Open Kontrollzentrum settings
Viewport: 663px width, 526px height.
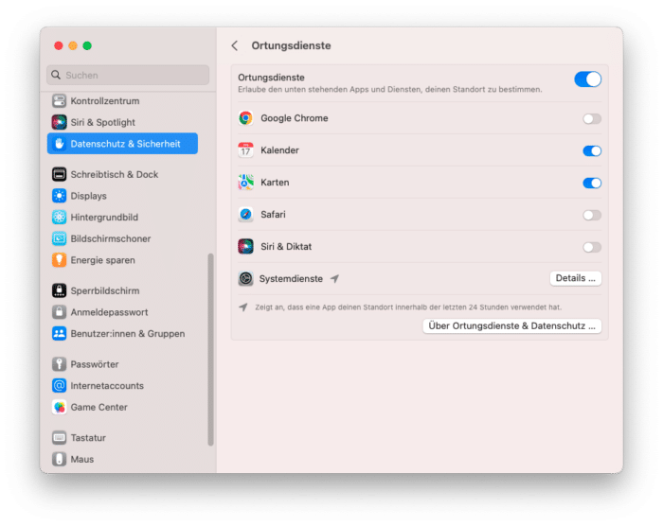[122, 100]
